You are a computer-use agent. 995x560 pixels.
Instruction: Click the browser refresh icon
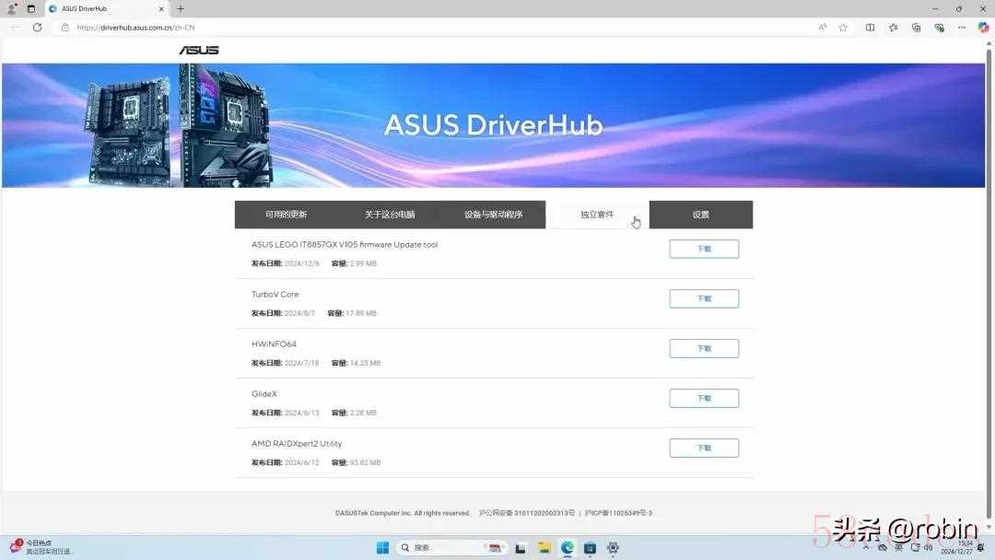click(x=38, y=28)
